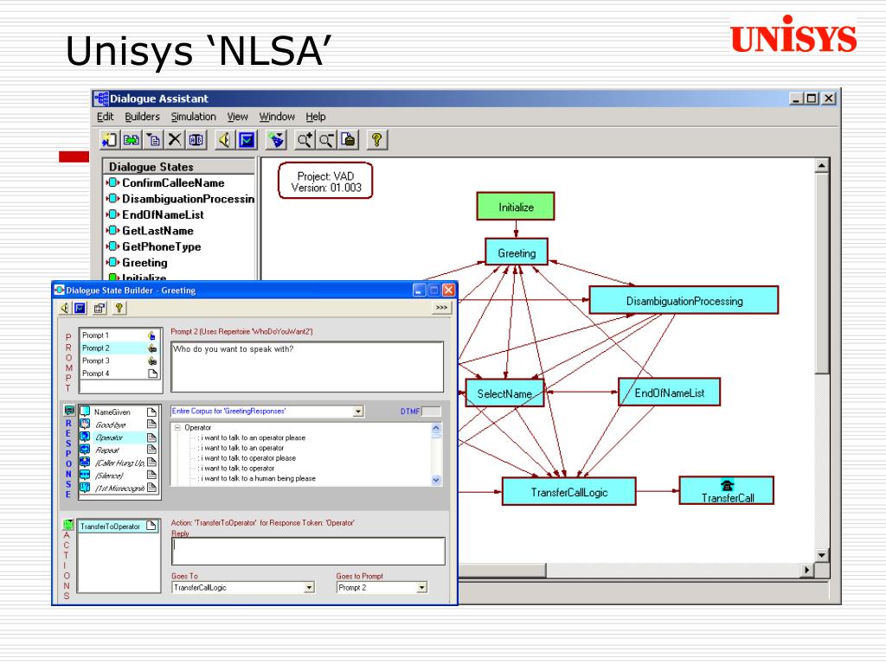Open the Goes to Prompt dropdown
Screen dimensions: 886x664
421,588
